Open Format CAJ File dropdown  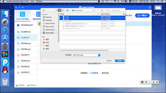pos(86,55)
